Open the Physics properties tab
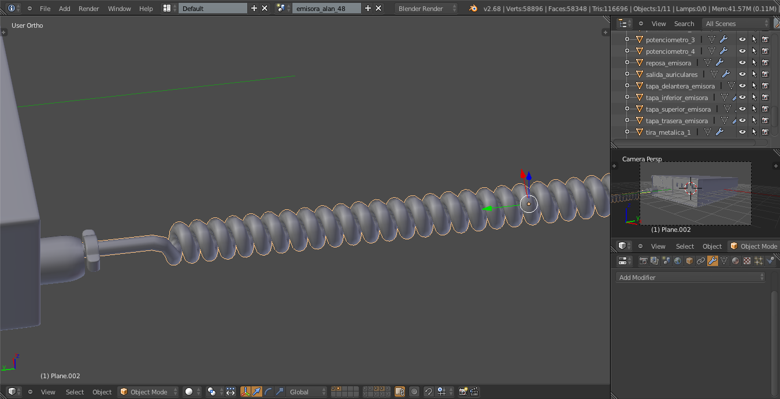The image size is (780, 399). click(x=770, y=261)
